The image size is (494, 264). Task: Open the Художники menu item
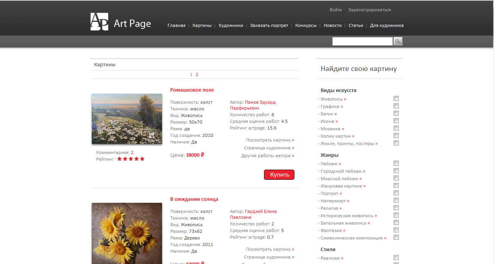(x=231, y=25)
